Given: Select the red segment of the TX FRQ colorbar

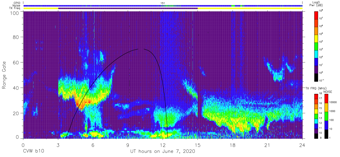Looking at the screenshot, I should (x=316, y=96).
